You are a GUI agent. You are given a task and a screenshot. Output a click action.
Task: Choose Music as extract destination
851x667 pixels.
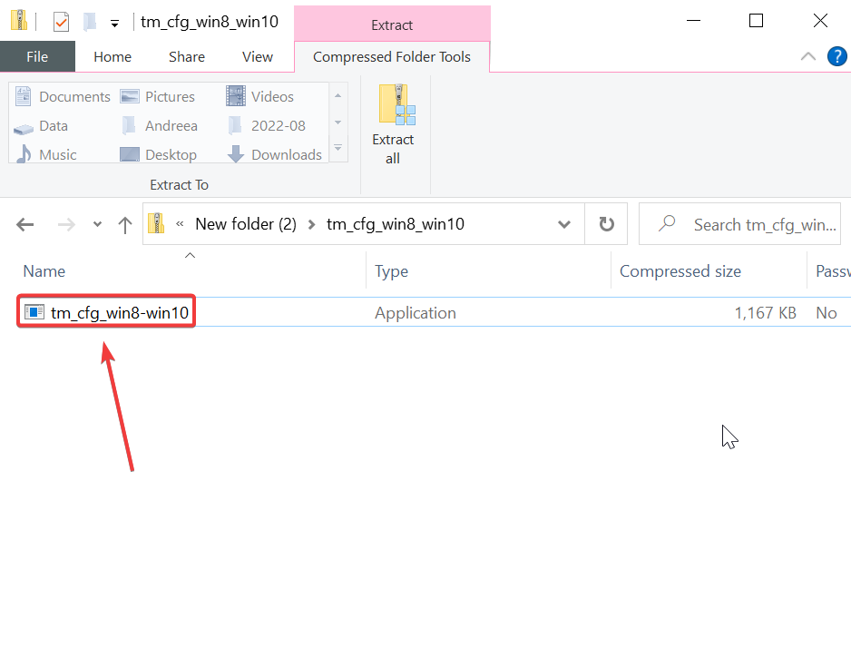click(45, 154)
